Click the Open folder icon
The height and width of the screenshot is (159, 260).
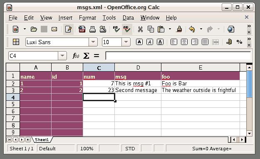point(34,30)
